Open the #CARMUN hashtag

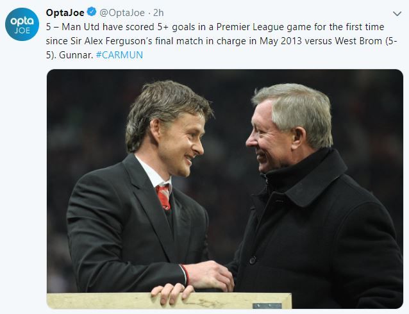point(121,54)
